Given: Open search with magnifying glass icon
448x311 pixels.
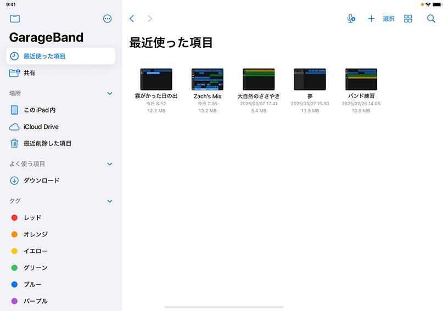Looking at the screenshot, I should pyautogui.click(x=431, y=19).
